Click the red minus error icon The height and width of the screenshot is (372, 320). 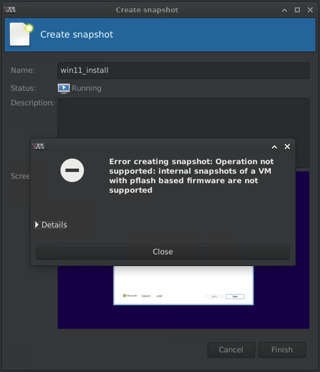72,170
